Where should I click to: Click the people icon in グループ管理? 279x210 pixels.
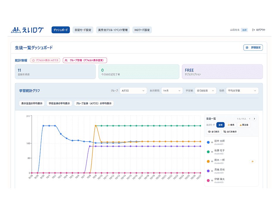pos(66,60)
